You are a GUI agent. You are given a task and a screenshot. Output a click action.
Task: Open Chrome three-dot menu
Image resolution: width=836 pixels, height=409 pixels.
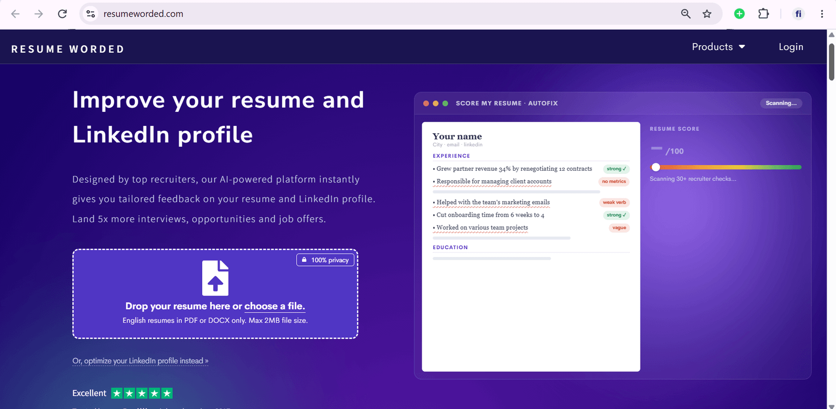(822, 14)
